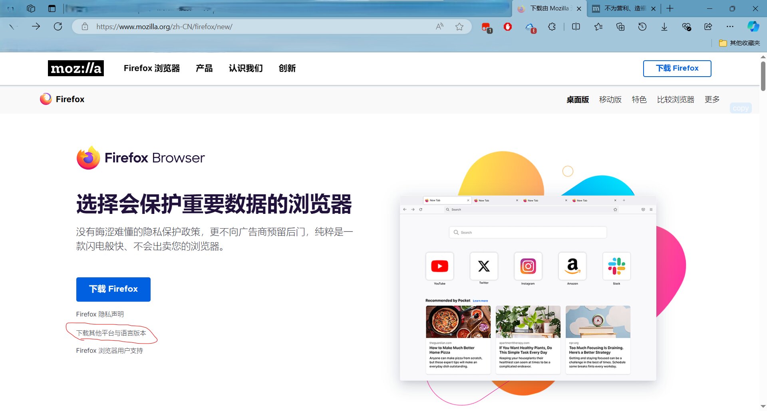Click the browser refresh icon
The image size is (767, 411).
[x=58, y=27]
